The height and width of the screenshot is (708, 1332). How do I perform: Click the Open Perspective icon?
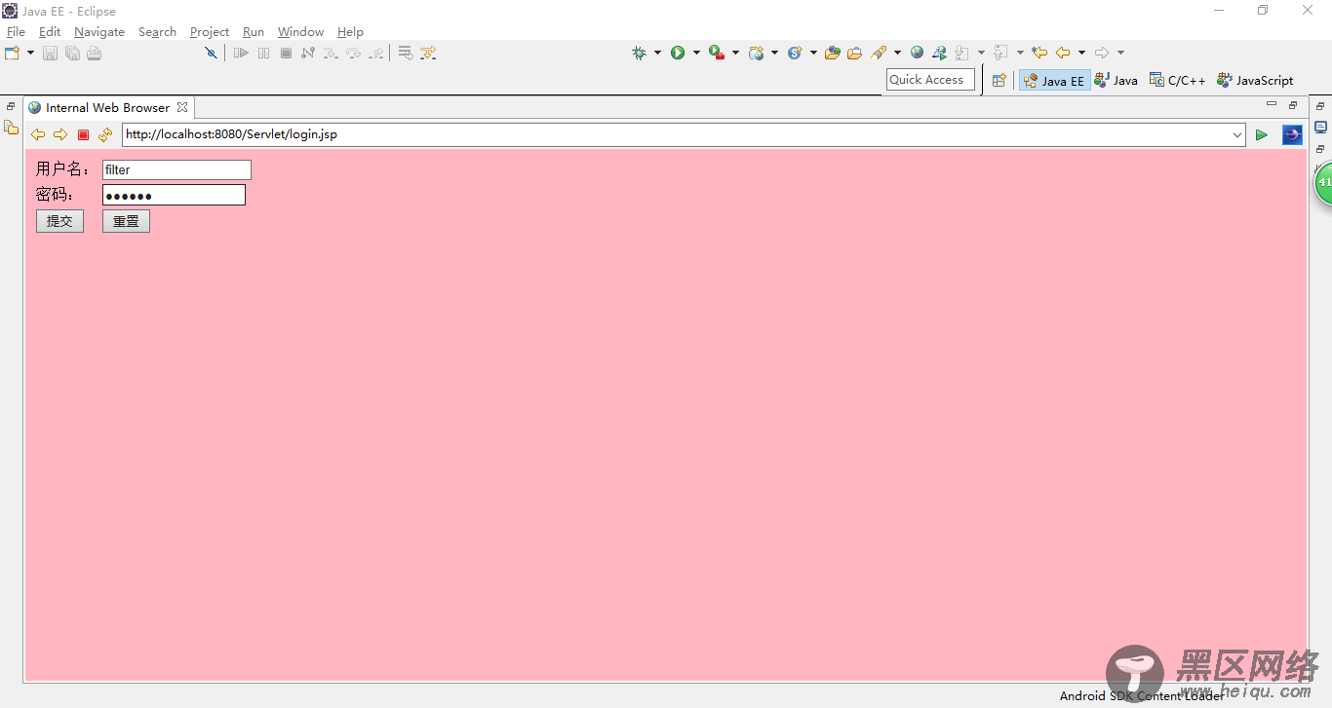(999, 81)
